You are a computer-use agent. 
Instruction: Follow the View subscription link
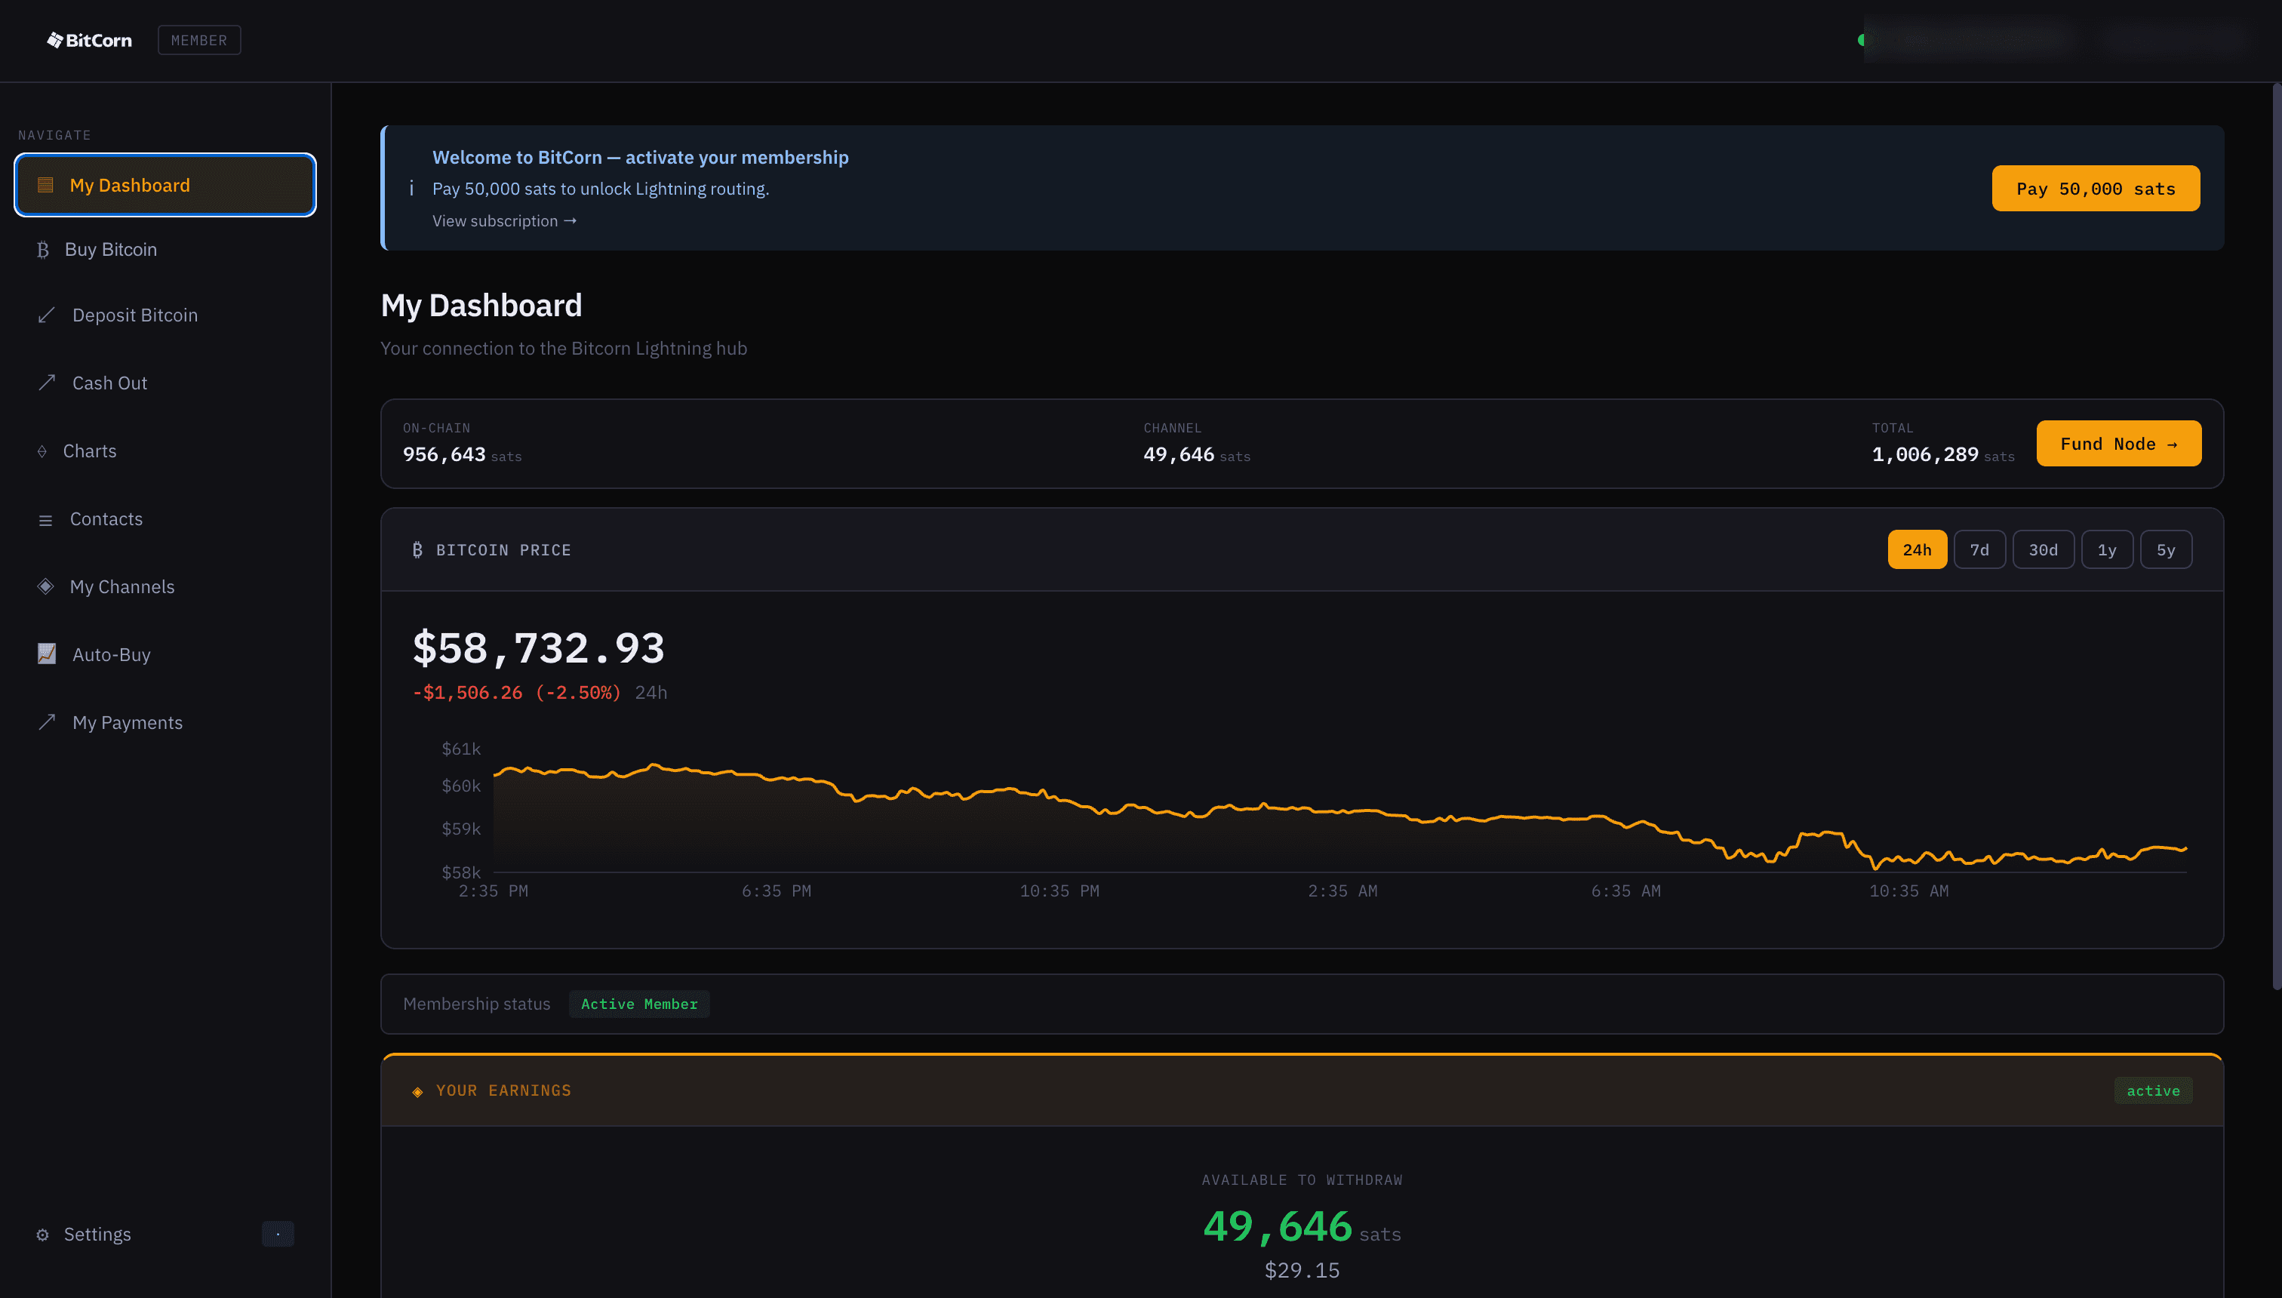(x=505, y=221)
